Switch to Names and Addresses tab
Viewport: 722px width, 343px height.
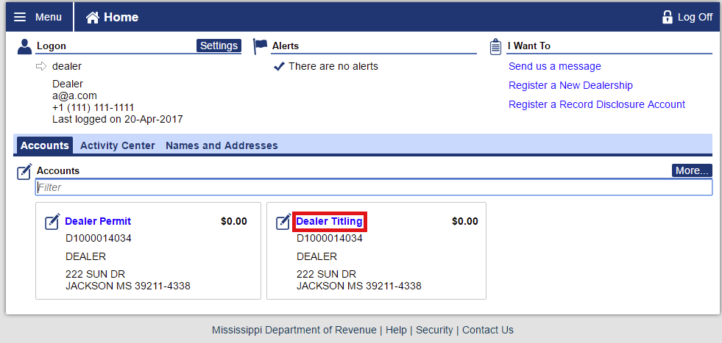(x=222, y=145)
